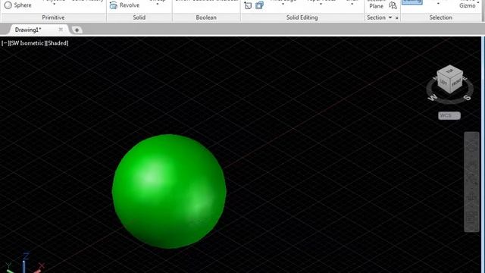
Task: Activate the Revolve solid tool
Action: [124, 5]
